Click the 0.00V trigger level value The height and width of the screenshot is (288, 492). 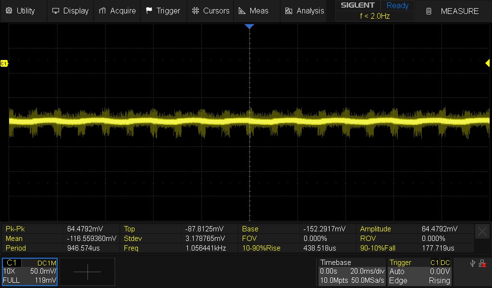click(x=440, y=271)
